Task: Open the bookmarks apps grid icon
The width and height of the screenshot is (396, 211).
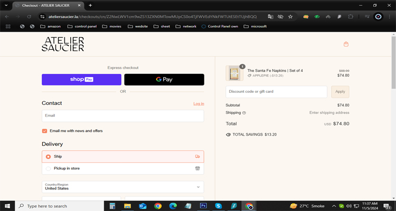Action: click(8, 26)
